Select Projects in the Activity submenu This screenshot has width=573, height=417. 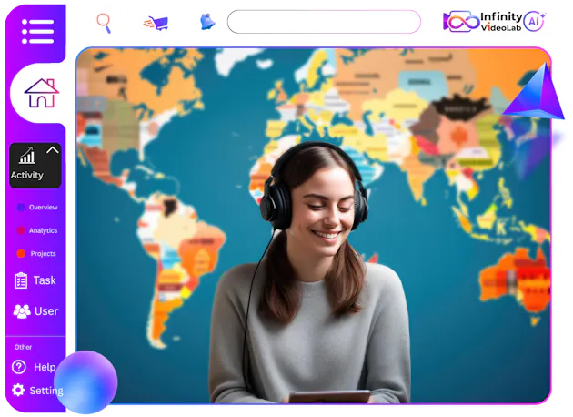(x=43, y=254)
